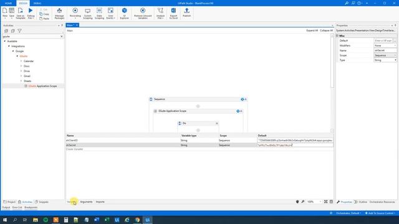Expand the Calendar tree node
399x224 pixels.
[21, 61]
